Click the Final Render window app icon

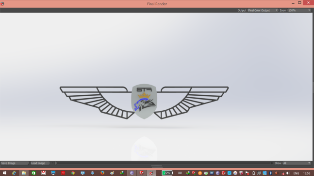2,3
